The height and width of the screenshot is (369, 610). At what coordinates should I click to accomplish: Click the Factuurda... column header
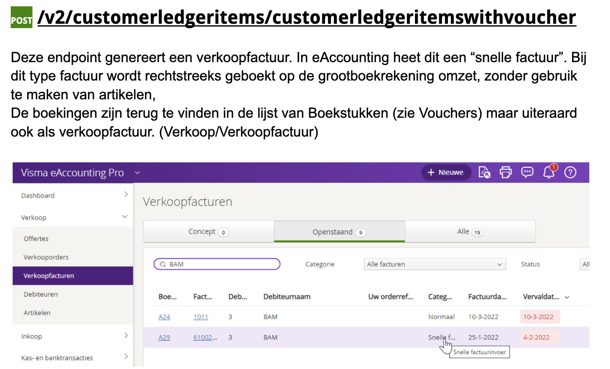tap(487, 297)
